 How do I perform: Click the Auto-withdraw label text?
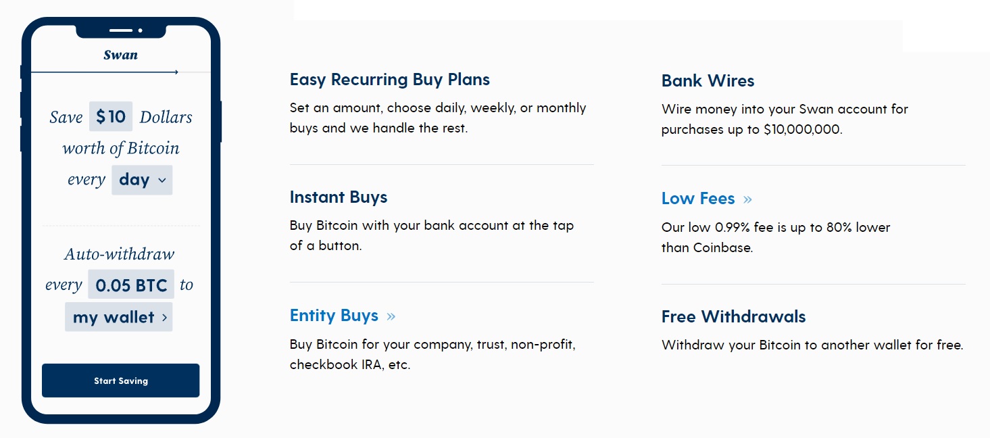pos(119,254)
